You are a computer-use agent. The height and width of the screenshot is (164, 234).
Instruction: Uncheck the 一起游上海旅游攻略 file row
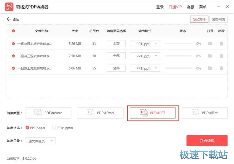13,68
